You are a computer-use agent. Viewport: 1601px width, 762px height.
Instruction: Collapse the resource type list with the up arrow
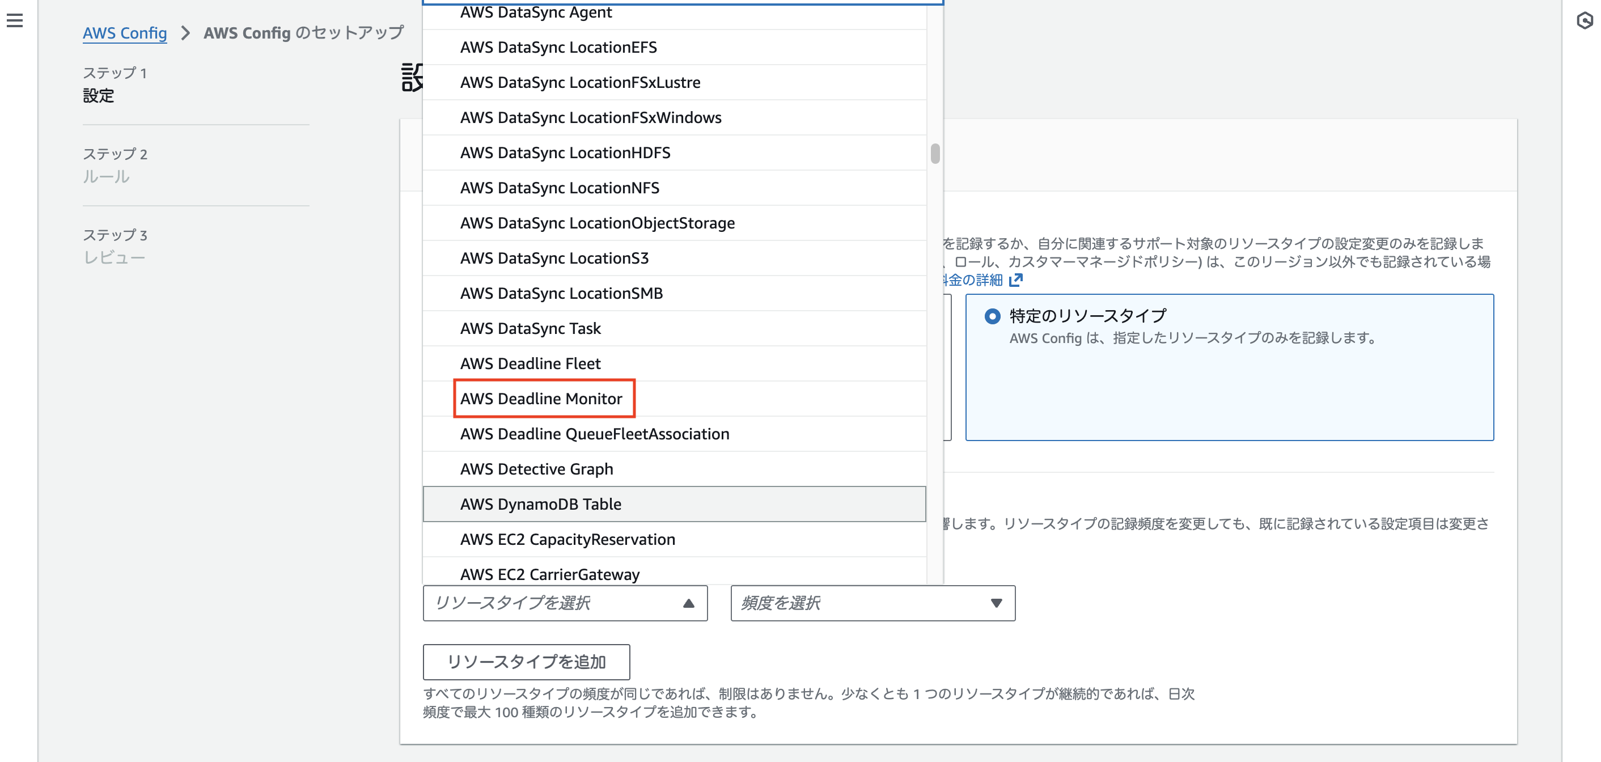(x=688, y=603)
